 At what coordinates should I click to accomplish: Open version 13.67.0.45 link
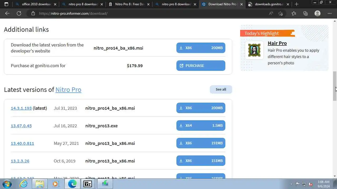(21, 126)
